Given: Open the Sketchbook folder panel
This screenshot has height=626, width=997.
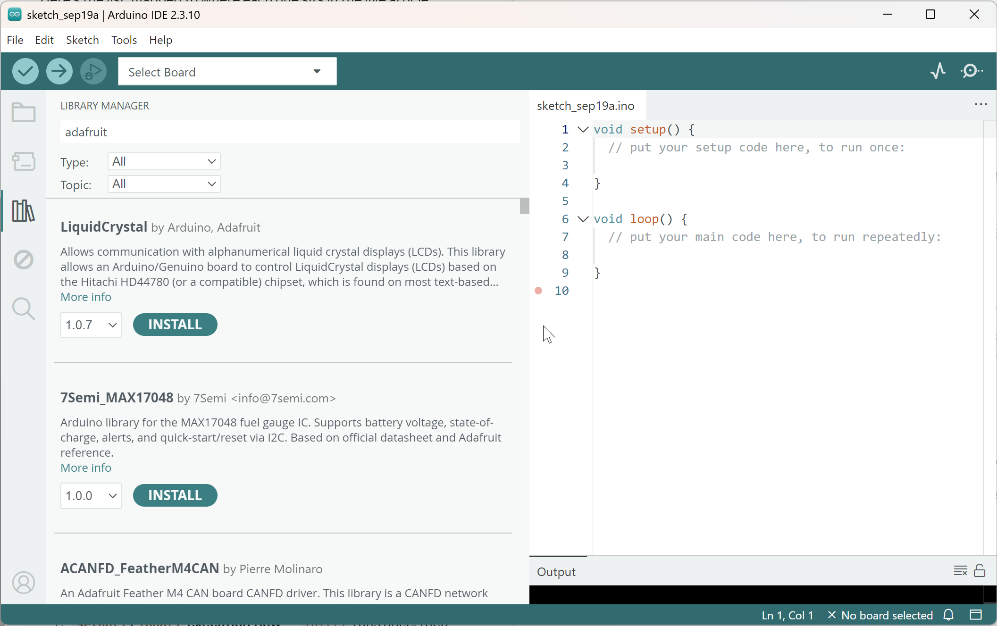Looking at the screenshot, I should pos(23,112).
